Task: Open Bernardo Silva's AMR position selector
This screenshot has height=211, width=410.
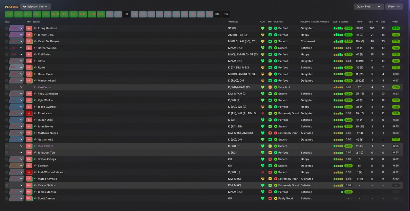Action: coord(17,48)
